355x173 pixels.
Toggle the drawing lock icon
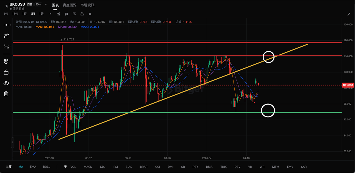click(x=6, y=72)
